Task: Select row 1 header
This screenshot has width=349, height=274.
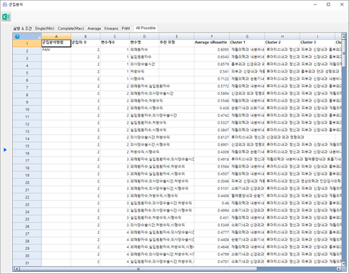Action: tap(27, 43)
